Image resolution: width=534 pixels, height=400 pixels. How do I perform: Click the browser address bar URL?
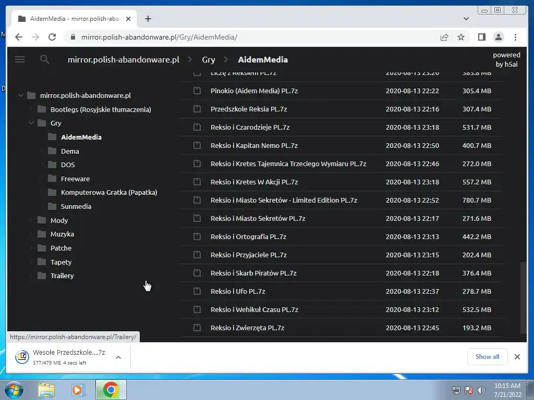(x=159, y=37)
